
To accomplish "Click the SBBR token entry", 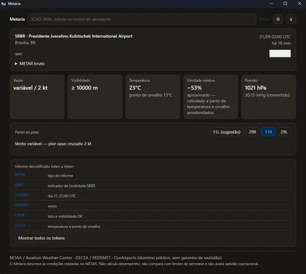I will pyautogui.click(x=19, y=185).
